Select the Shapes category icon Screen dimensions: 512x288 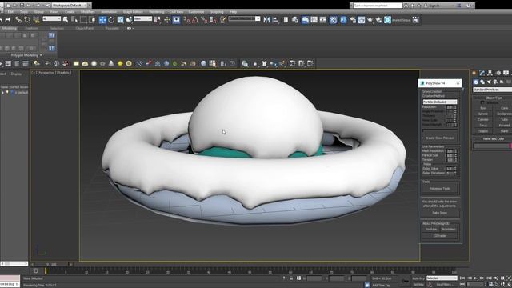coord(482,82)
